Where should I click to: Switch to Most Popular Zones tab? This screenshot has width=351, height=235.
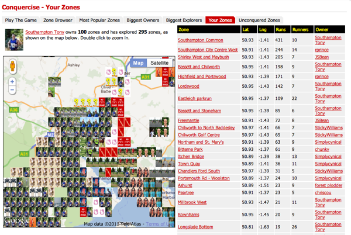pos(99,20)
